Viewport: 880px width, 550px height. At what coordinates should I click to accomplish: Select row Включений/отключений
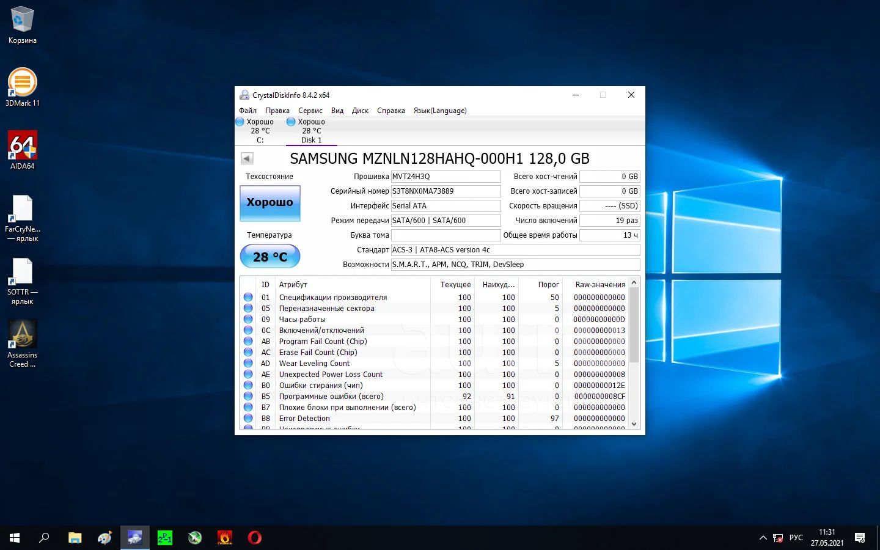coord(435,330)
